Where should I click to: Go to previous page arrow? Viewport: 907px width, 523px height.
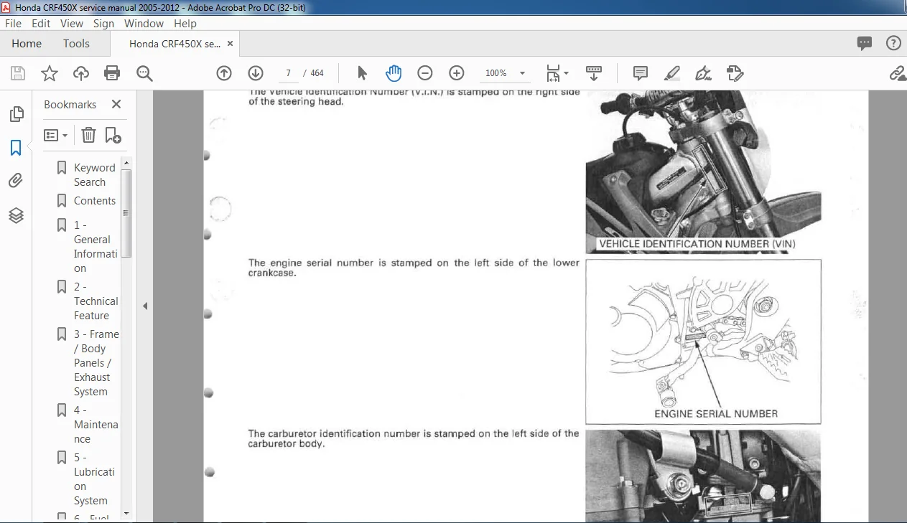pyautogui.click(x=224, y=73)
